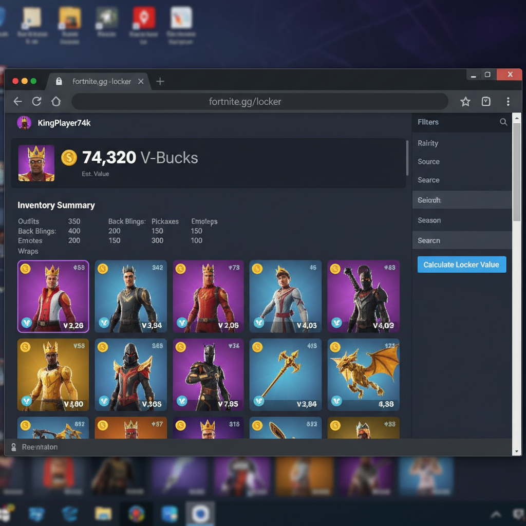Open the extension icon beside the star
The height and width of the screenshot is (526, 526).
pos(486,101)
